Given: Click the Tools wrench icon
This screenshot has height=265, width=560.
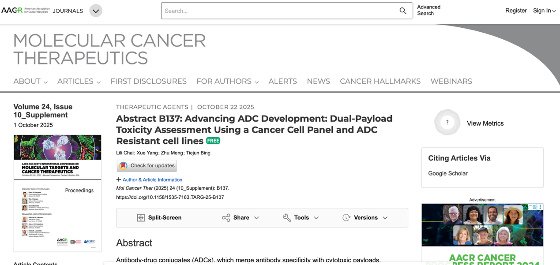Looking at the screenshot, I should (x=287, y=218).
